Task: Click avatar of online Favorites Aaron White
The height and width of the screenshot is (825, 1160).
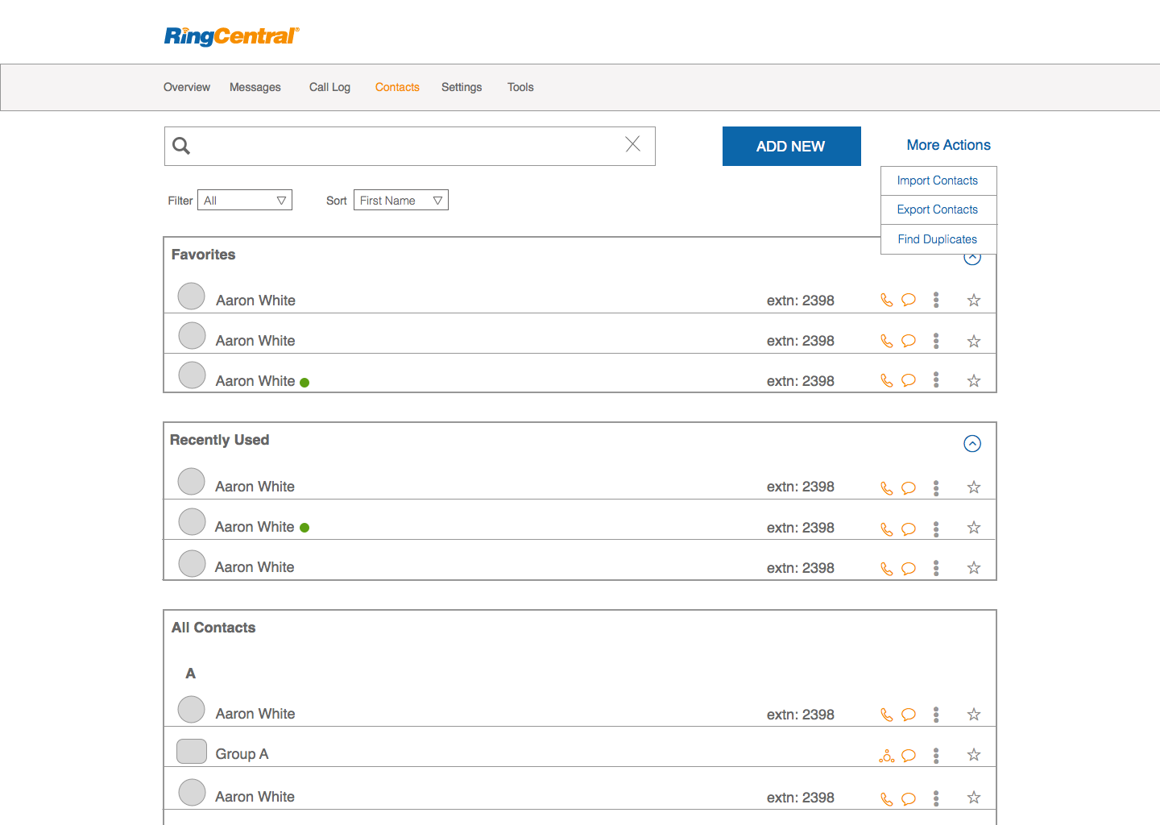Action: pyautogui.click(x=192, y=375)
